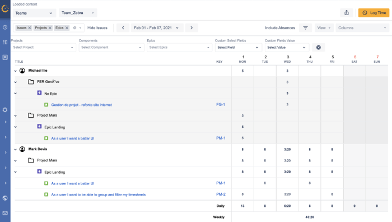Open the Select Value dropdown

287,47
